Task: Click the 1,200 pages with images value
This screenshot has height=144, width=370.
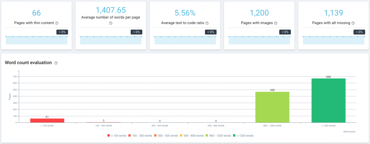Action: (259, 13)
